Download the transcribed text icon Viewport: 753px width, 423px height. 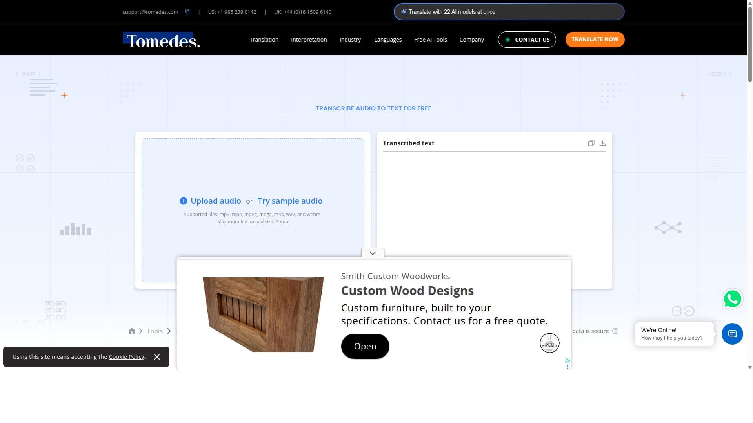(603, 143)
